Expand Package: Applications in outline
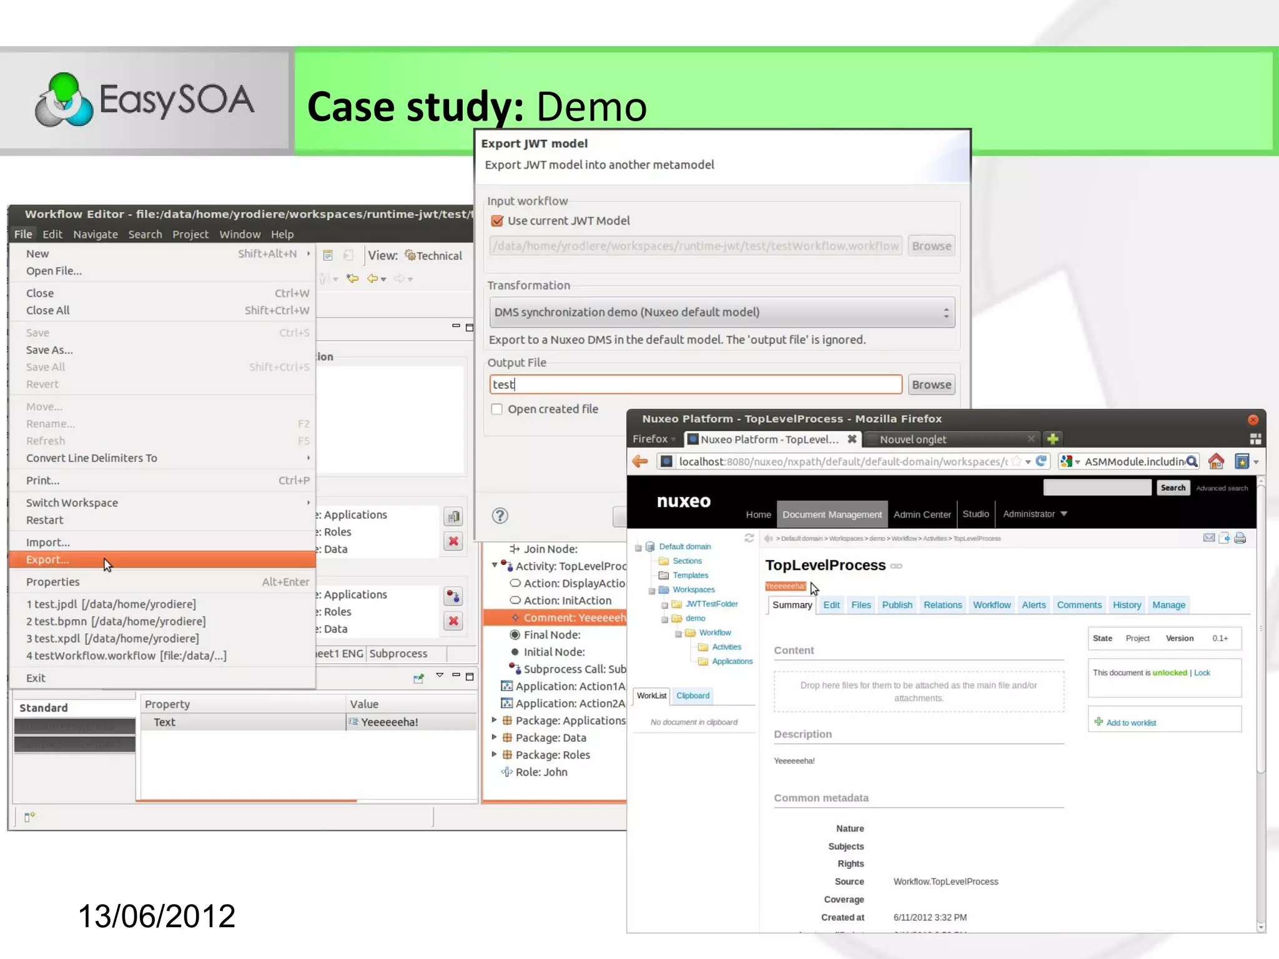 [494, 720]
